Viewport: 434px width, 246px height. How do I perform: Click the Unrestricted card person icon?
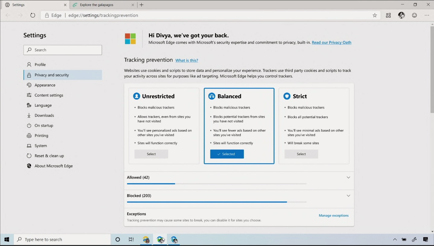click(x=137, y=96)
